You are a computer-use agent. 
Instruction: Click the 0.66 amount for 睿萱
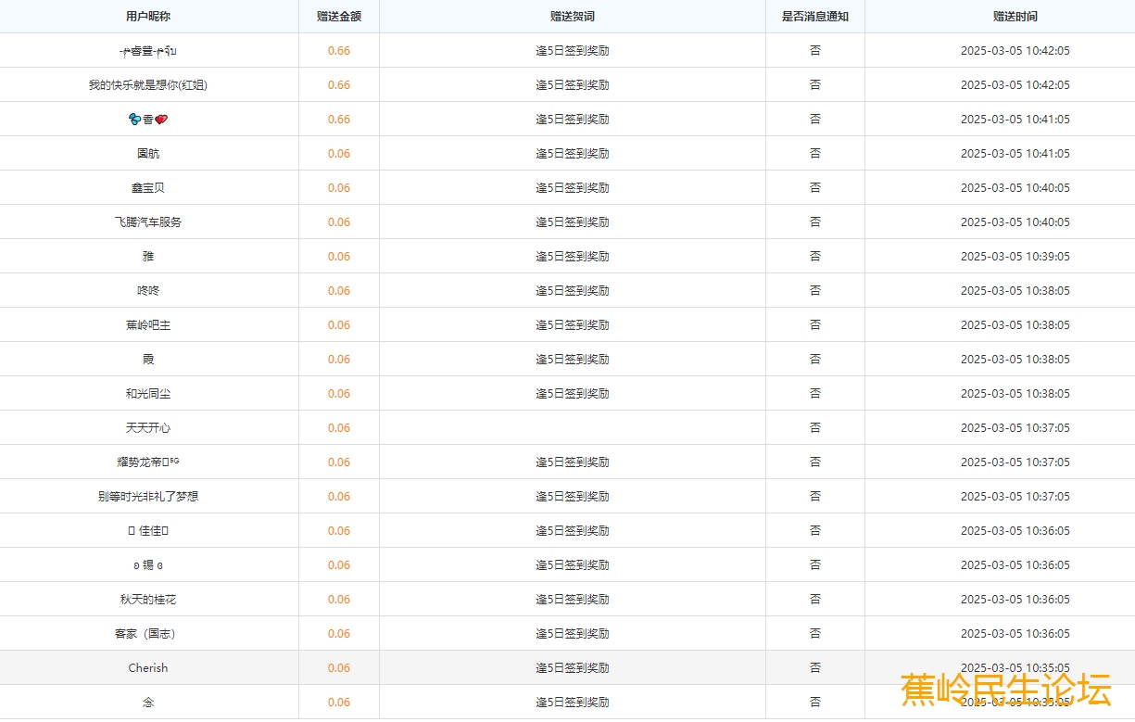tap(338, 51)
